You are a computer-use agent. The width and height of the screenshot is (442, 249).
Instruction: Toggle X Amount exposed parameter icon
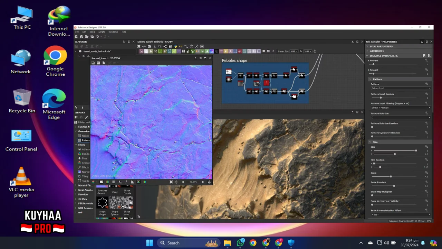pos(426,61)
